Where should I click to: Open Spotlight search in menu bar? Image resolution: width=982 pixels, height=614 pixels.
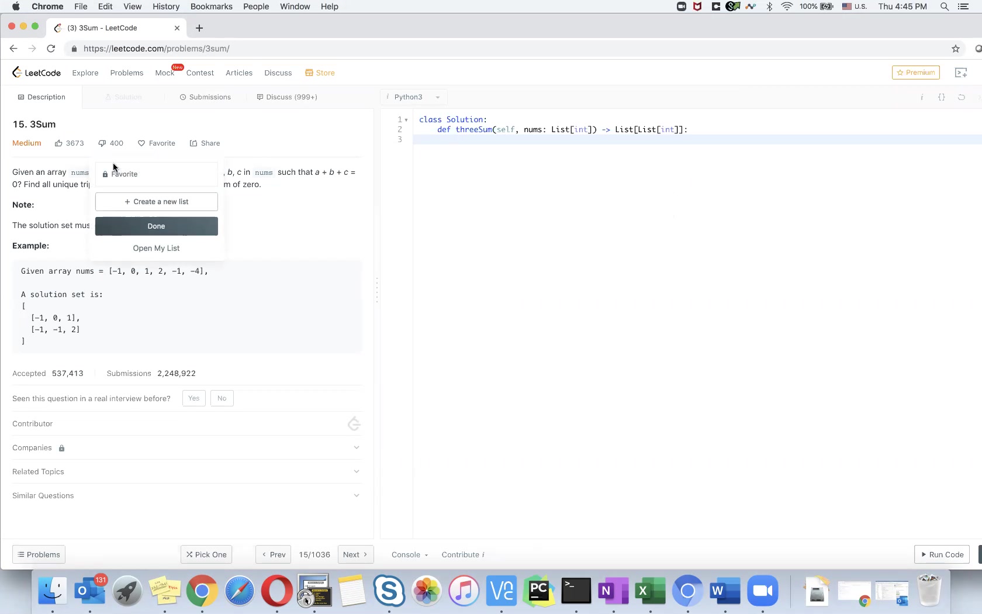point(945,6)
